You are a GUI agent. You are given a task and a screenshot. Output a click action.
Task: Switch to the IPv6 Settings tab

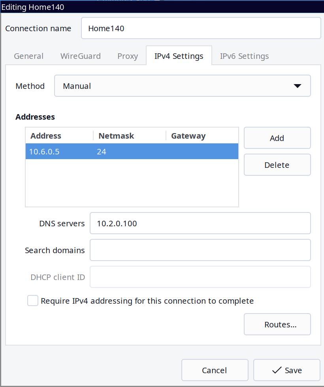[x=244, y=56]
